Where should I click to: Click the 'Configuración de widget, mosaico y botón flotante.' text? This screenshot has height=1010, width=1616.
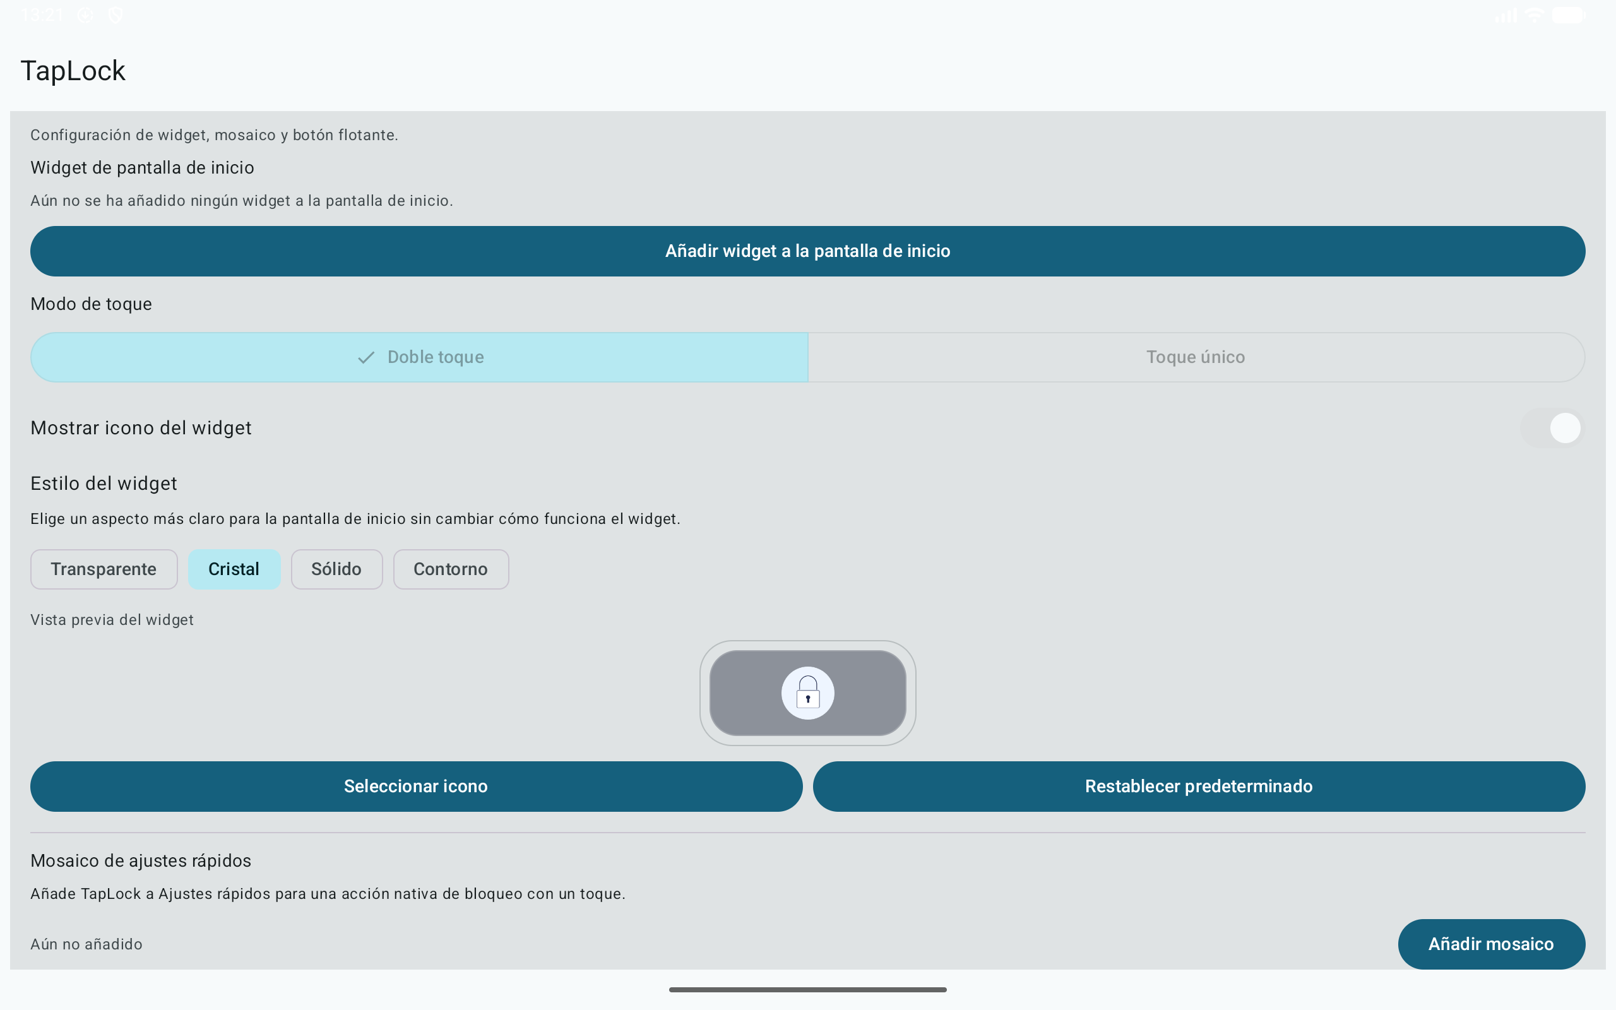tap(215, 135)
